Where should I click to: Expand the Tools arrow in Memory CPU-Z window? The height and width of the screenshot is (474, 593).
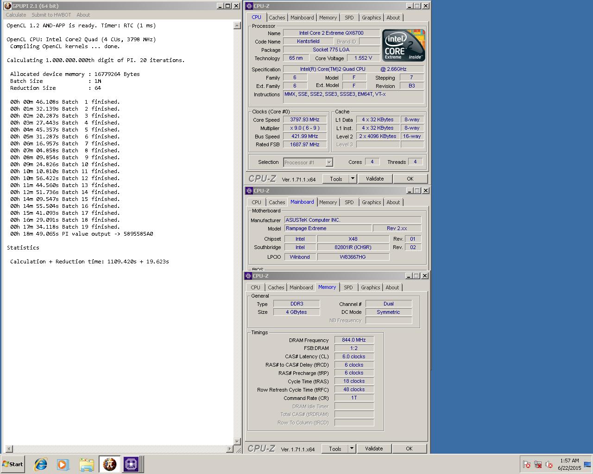(x=351, y=449)
